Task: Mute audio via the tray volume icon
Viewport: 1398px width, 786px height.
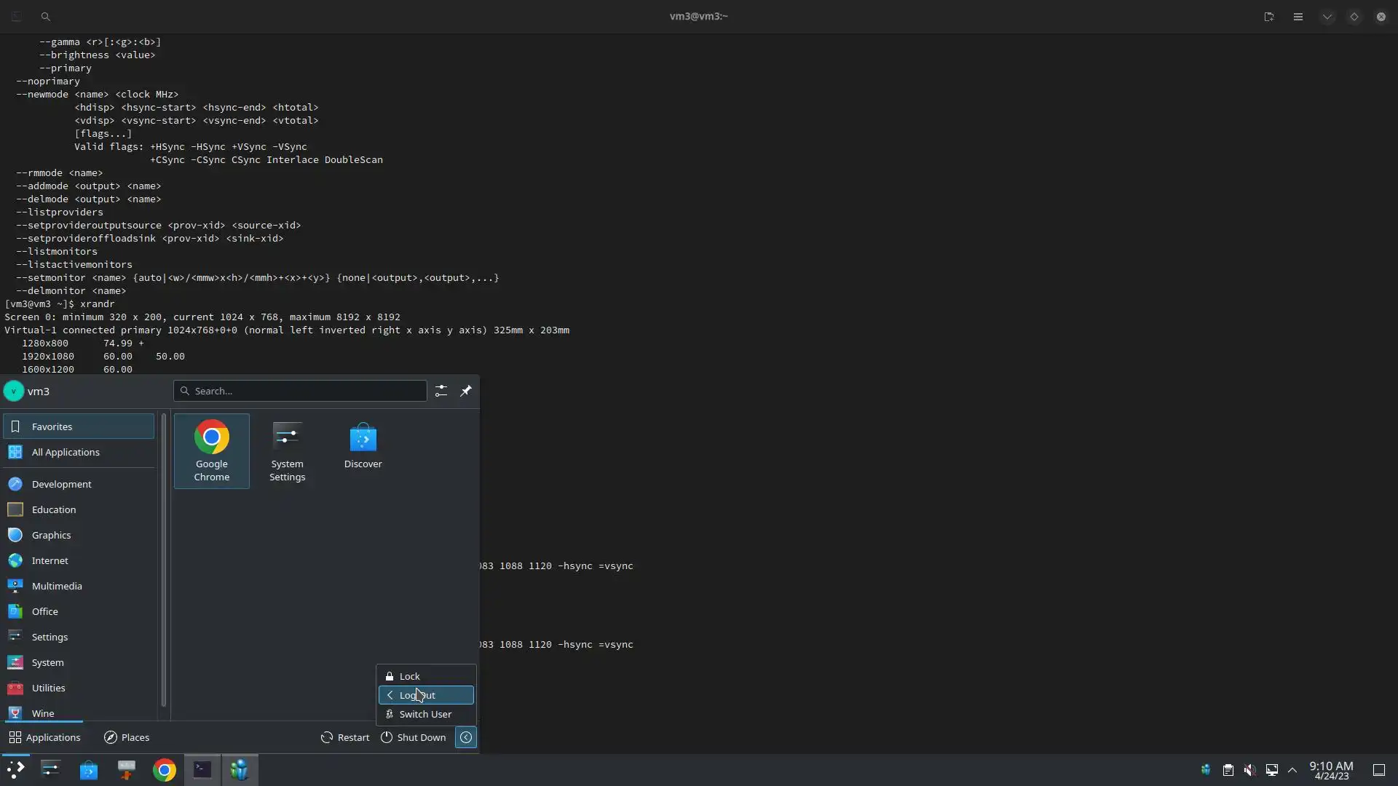Action: pos(1249,770)
